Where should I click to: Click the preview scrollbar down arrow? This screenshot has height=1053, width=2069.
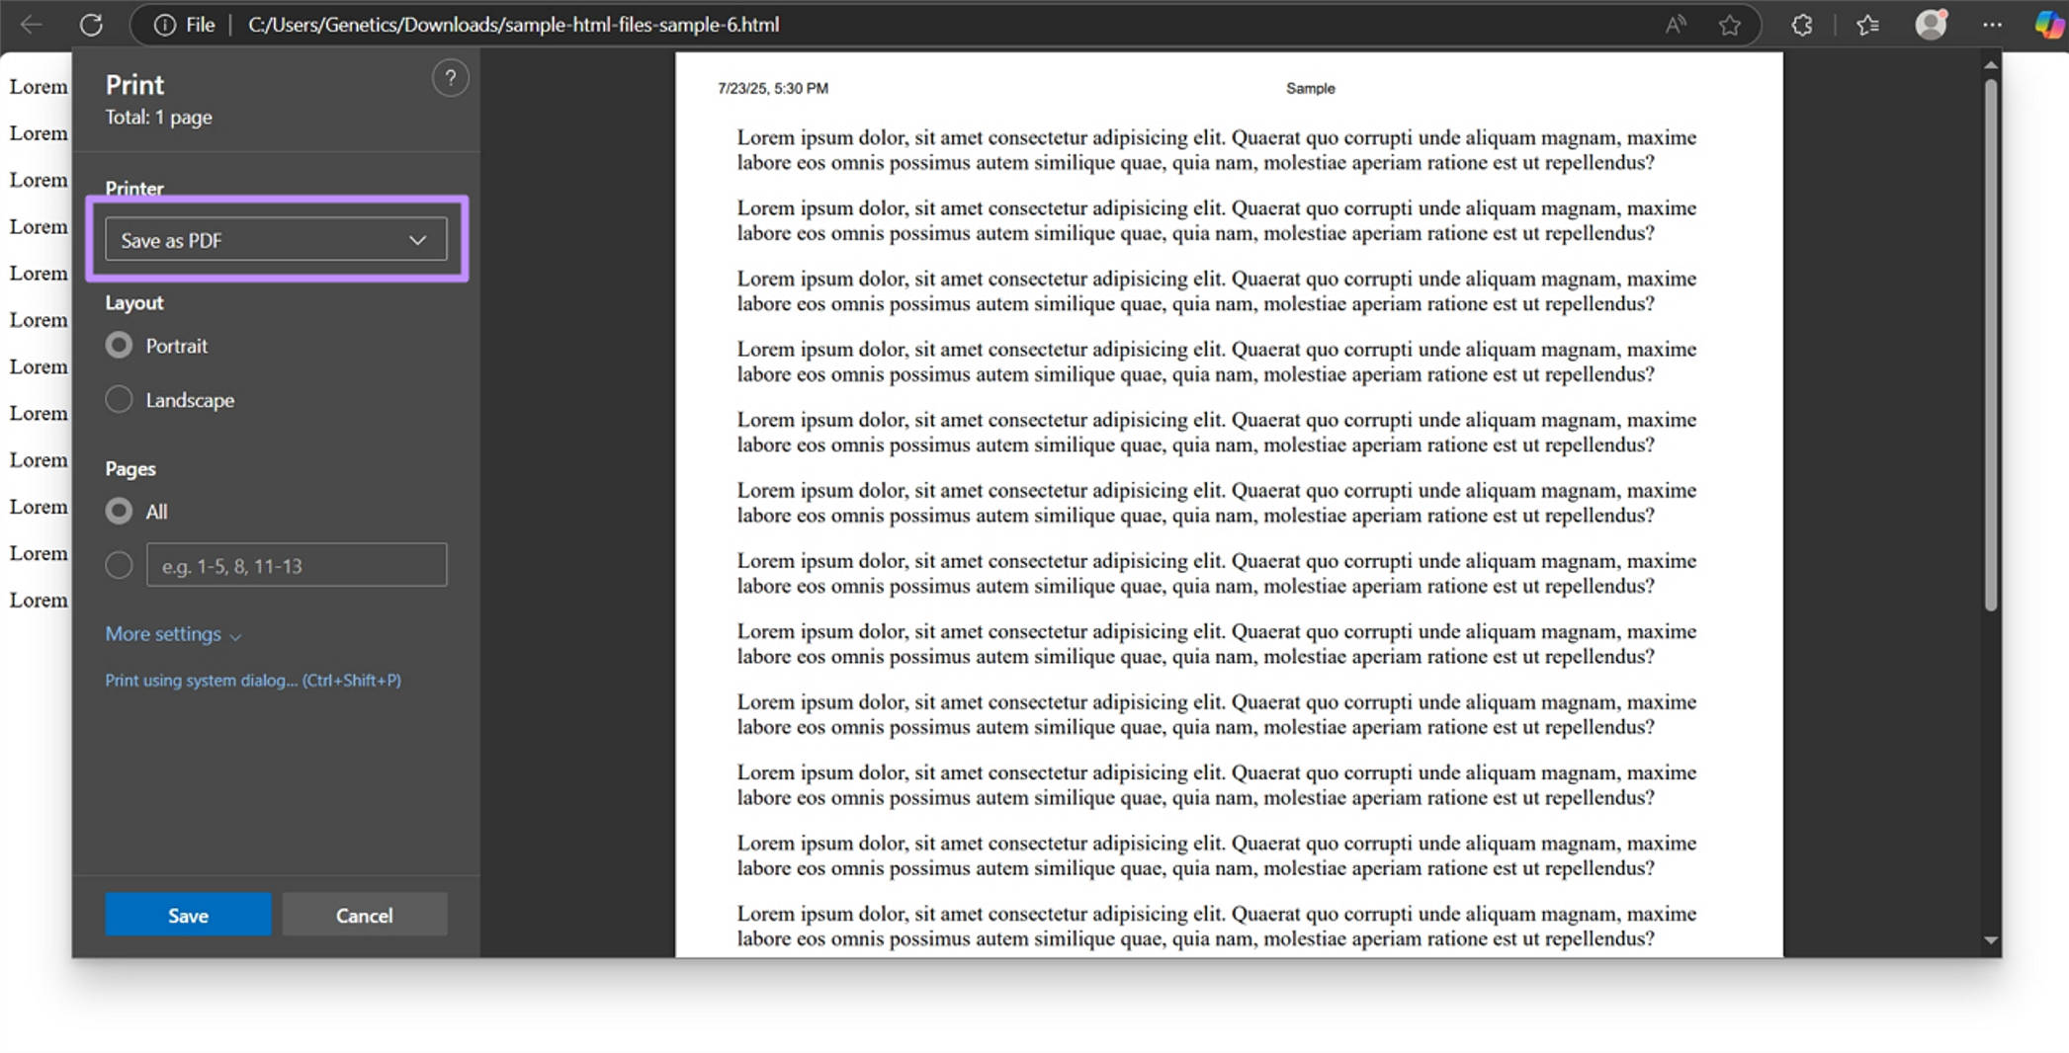[1991, 940]
